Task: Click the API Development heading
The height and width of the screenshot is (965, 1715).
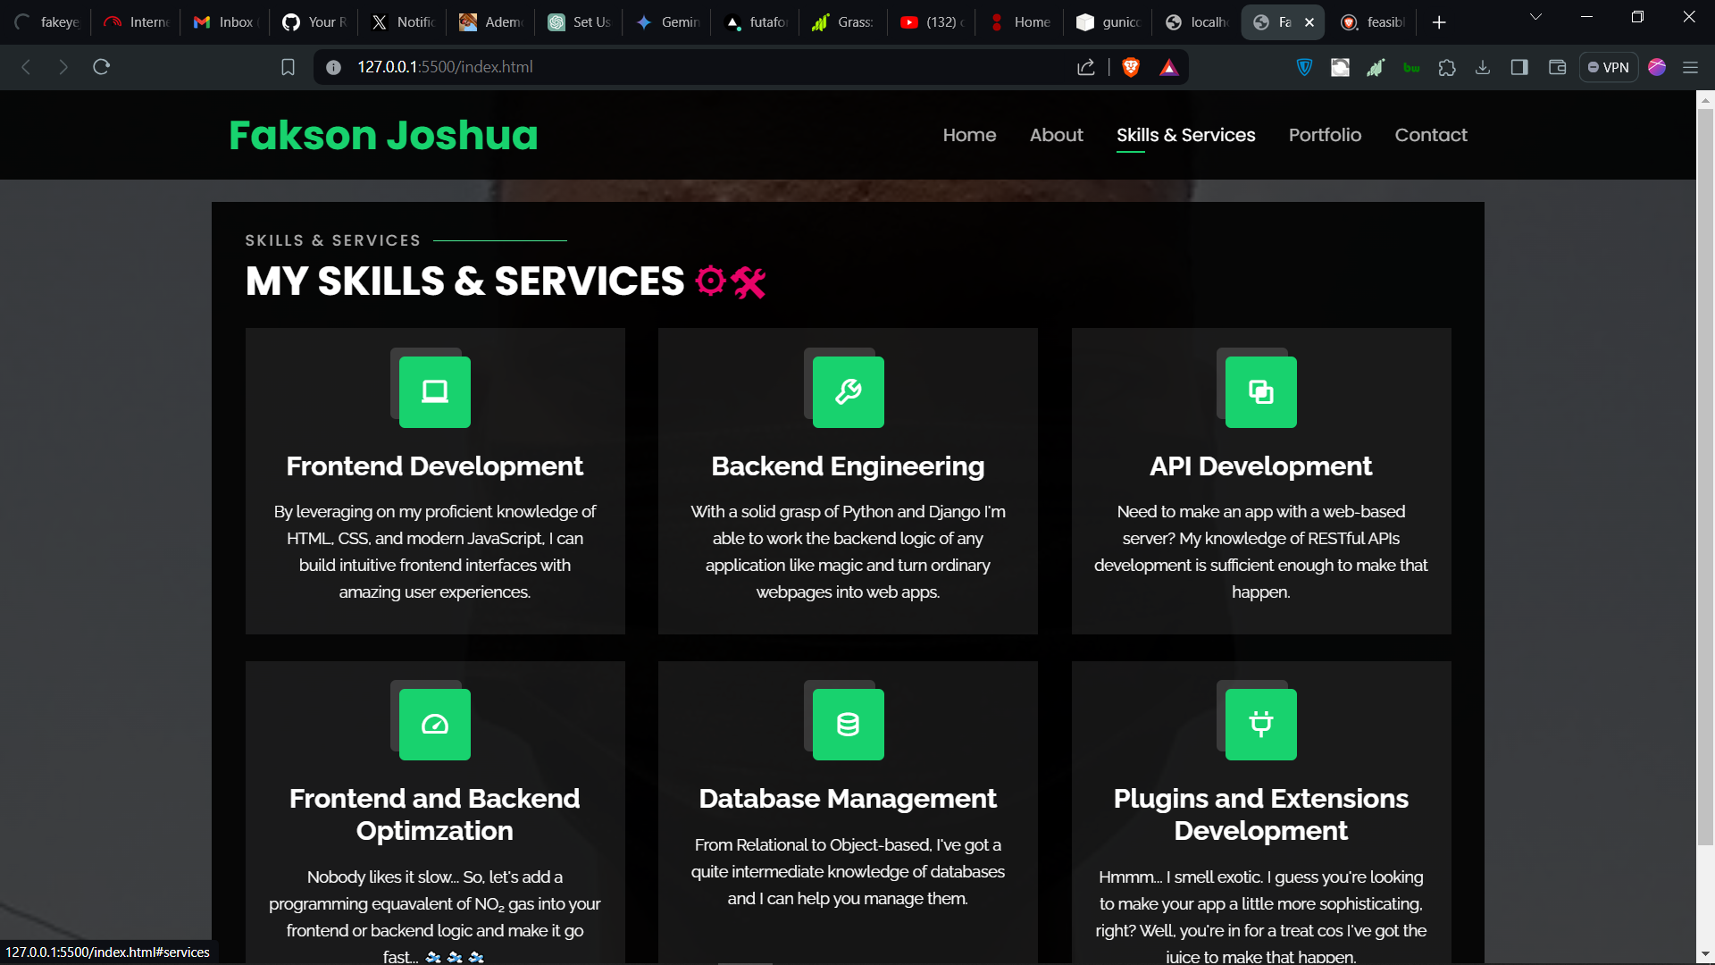Action: coord(1260,466)
